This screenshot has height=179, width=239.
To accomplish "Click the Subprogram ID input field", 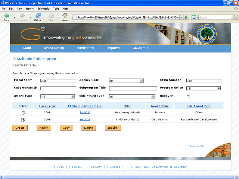I will tap(58, 88).
